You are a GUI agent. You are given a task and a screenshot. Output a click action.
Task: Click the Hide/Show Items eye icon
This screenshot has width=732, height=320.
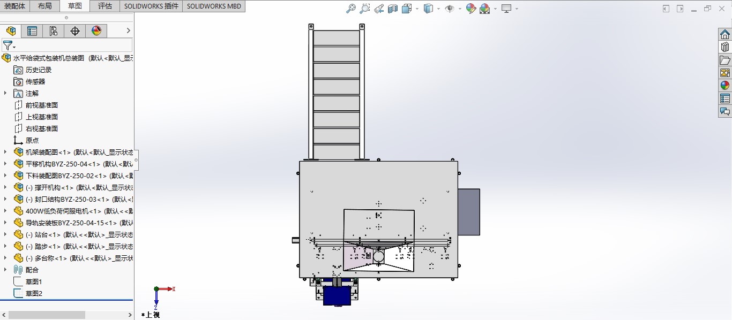coord(450,9)
